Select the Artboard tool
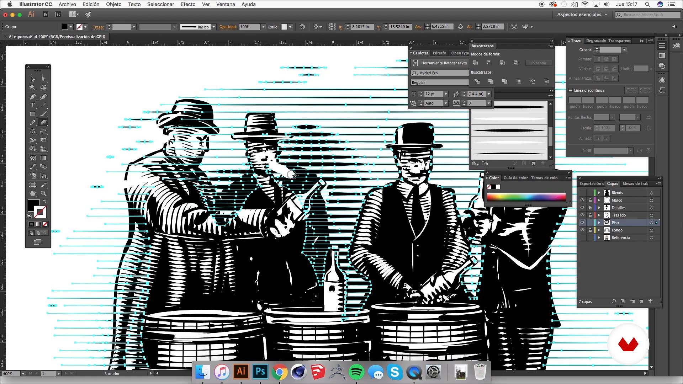Screen dimensions: 683x384 point(33,185)
